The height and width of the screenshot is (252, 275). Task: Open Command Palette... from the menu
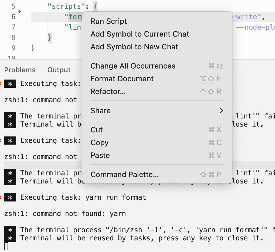[x=125, y=174]
